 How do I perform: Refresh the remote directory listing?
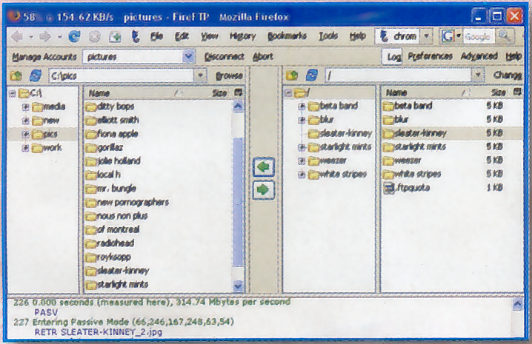click(x=311, y=75)
